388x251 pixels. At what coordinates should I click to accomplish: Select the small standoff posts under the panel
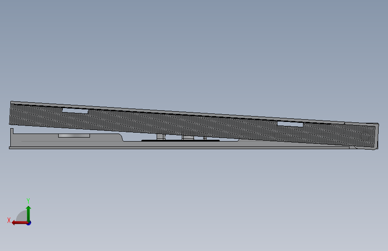[x=181, y=137]
